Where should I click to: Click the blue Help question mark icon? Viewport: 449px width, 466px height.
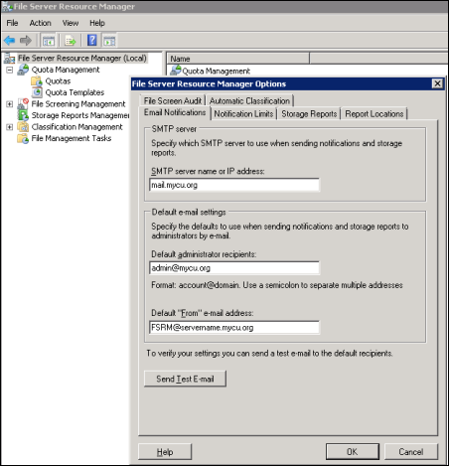[92, 41]
